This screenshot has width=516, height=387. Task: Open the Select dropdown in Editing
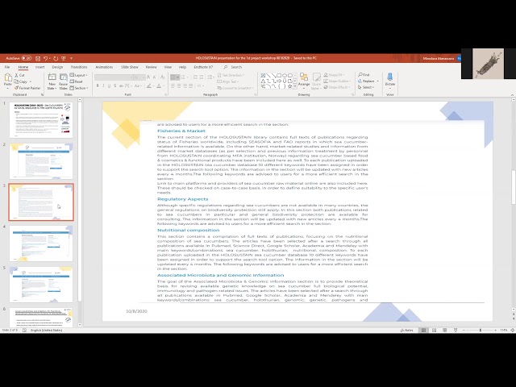[x=367, y=87]
